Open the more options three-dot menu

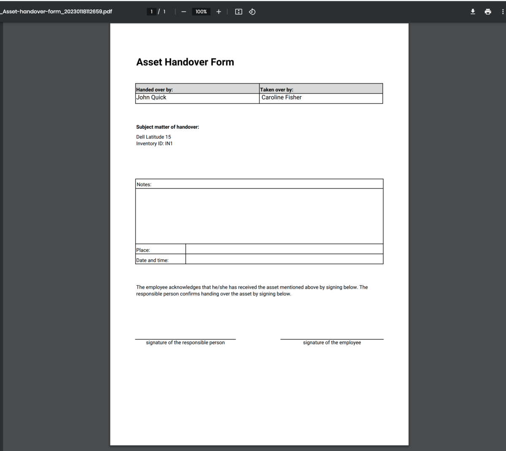click(x=502, y=11)
